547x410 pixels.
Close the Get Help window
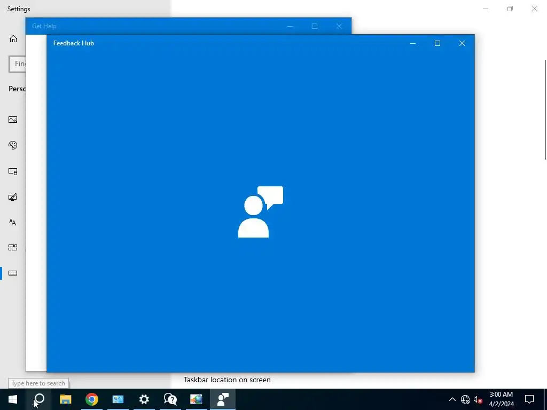[339, 26]
